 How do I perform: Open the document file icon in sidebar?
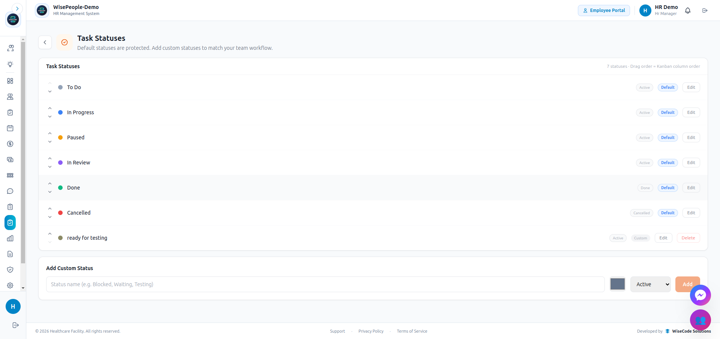(x=10, y=254)
